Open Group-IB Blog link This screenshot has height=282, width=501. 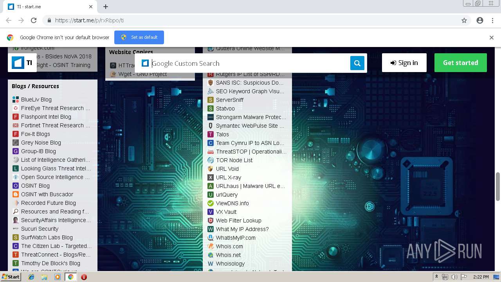tap(38, 151)
